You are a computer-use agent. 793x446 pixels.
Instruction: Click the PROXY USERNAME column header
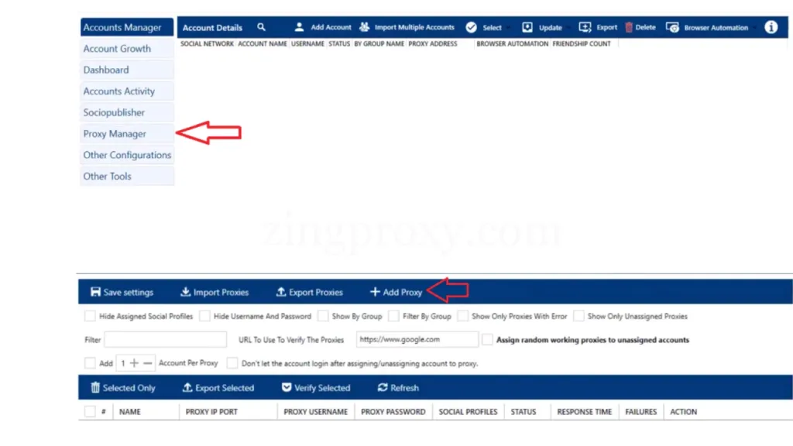pyautogui.click(x=316, y=412)
